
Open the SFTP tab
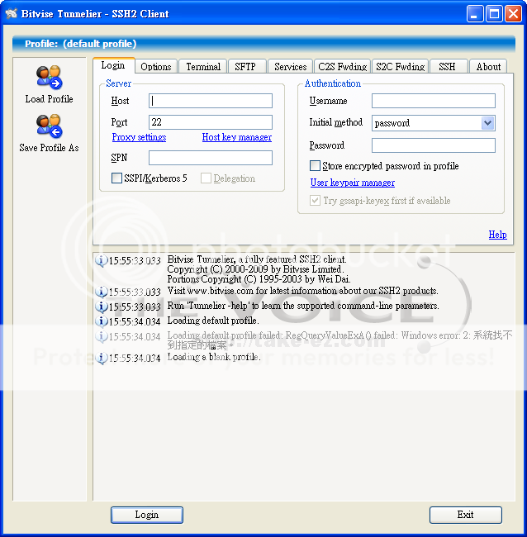(x=246, y=66)
